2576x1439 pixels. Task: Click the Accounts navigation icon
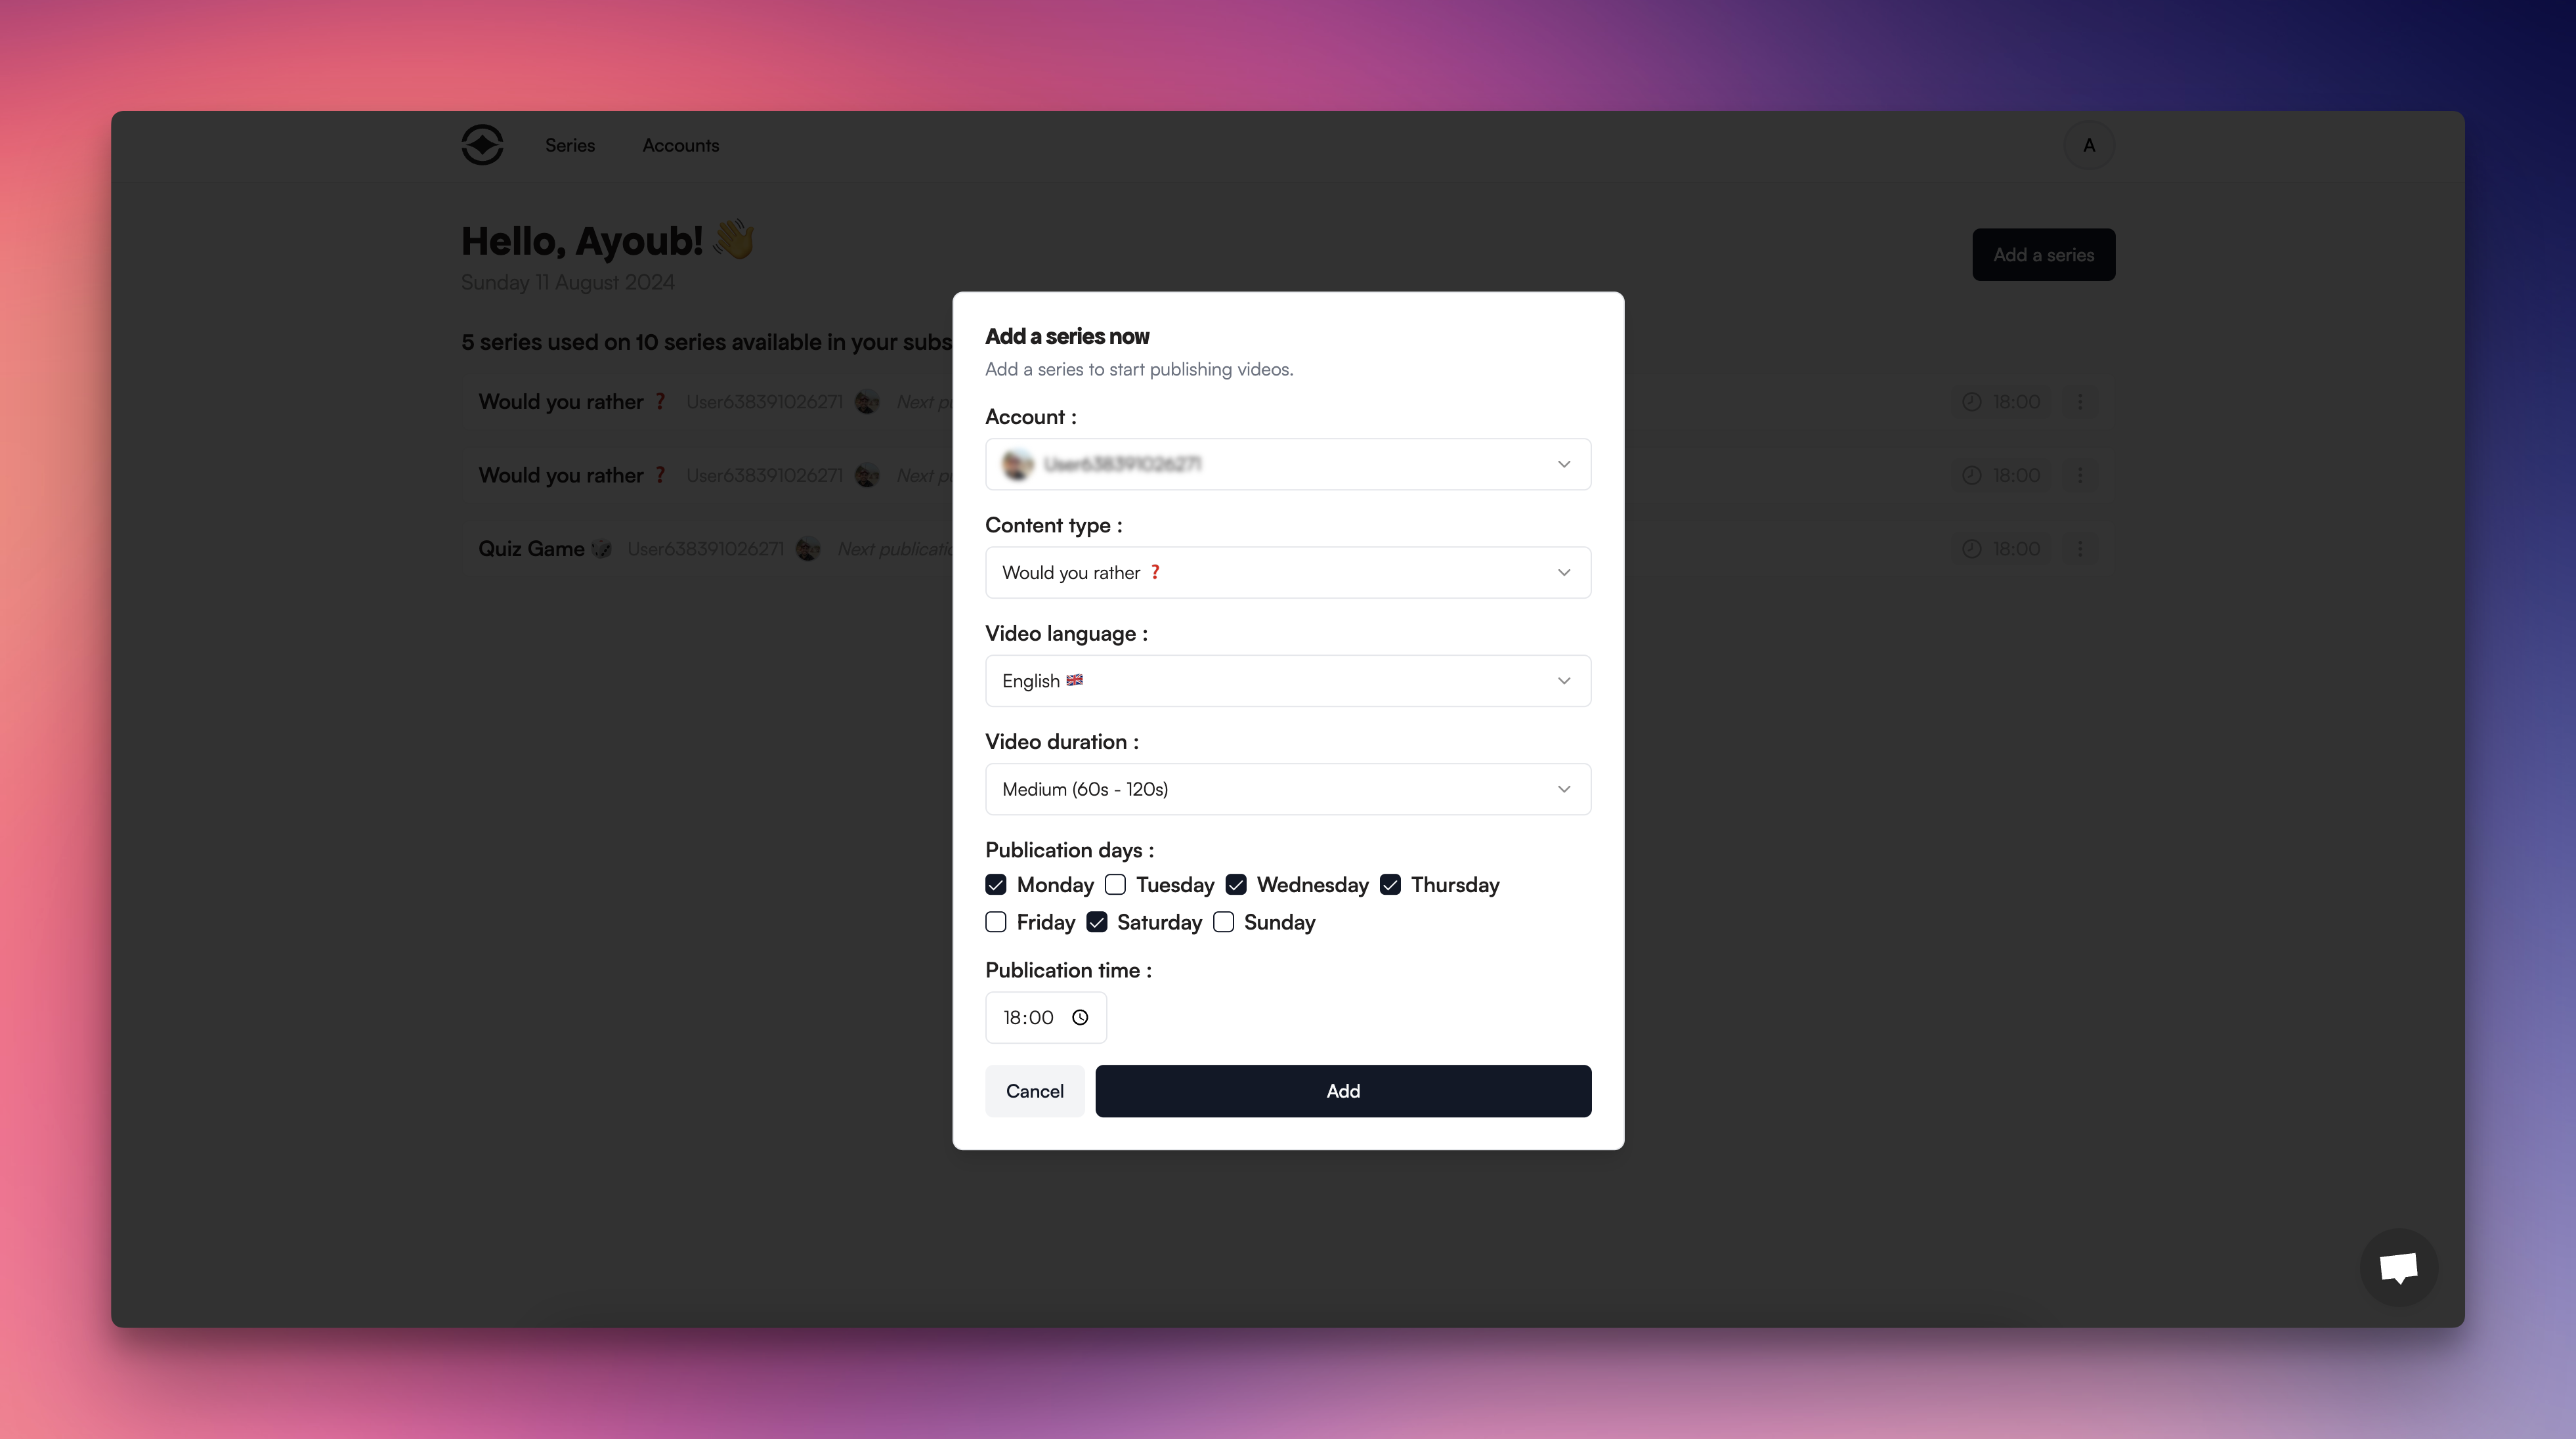pyautogui.click(x=679, y=143)
